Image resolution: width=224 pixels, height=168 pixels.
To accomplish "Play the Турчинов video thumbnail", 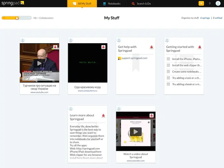I will pos(39,63).
